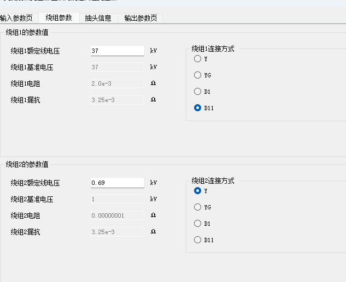This screenshot has width=346, height=282.
Task: Focus the 绕组1电阻 value box
Action: click(x=117, y=83)
